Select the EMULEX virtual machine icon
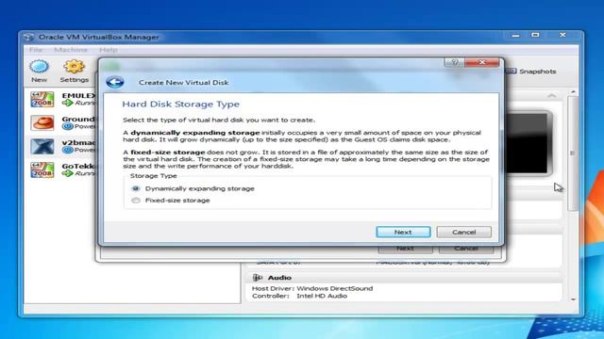The width and height of the screenshot is (604, 339). click(42, 99)
